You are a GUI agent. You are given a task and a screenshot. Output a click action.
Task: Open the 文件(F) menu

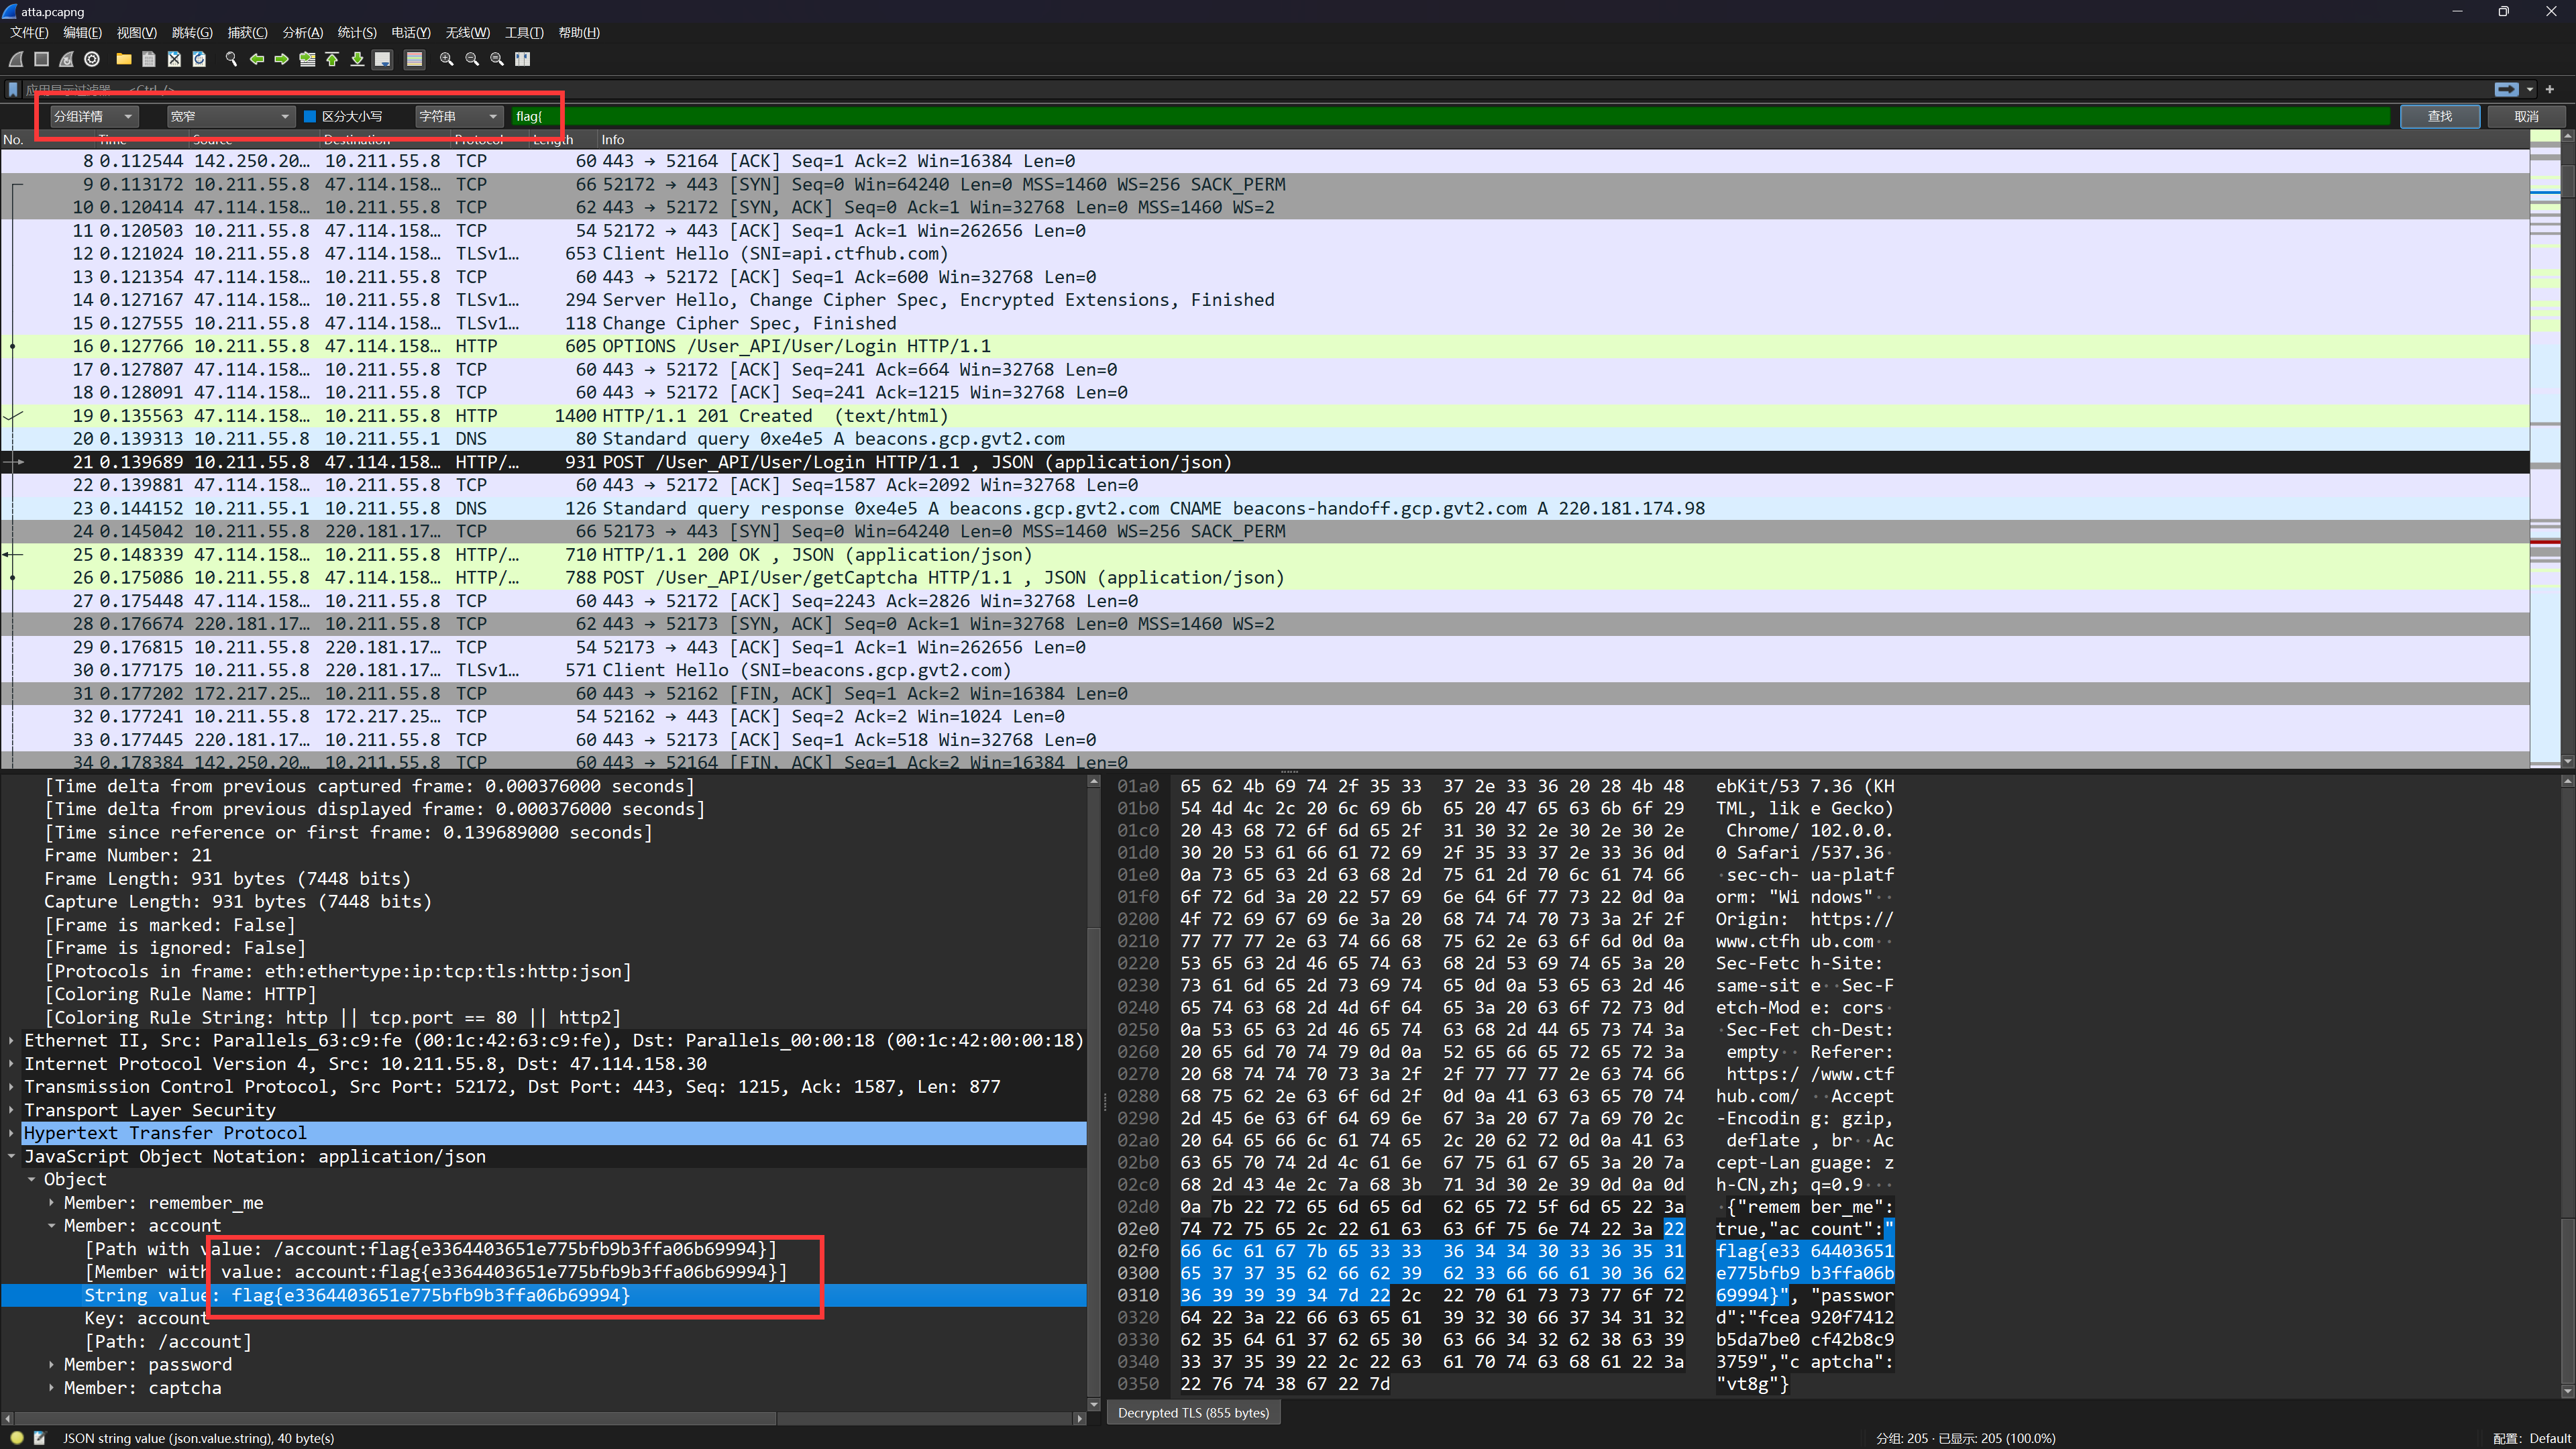[29, 33]
